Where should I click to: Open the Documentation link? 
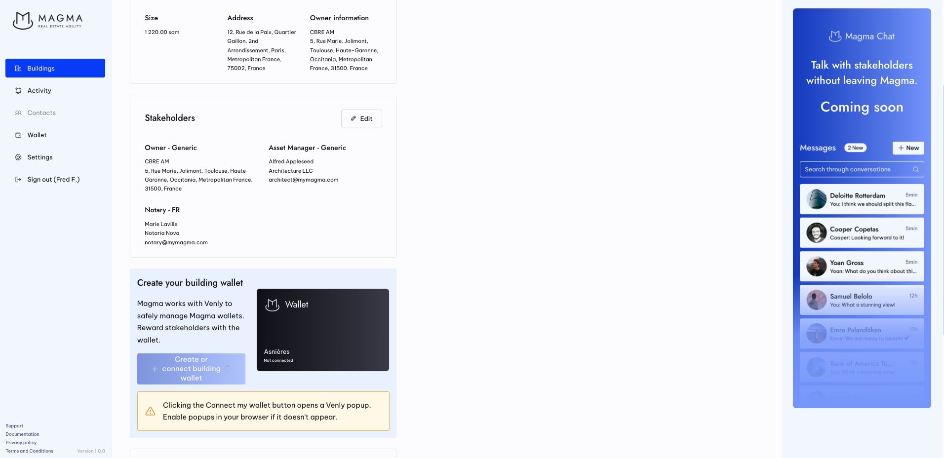point(22,434)
